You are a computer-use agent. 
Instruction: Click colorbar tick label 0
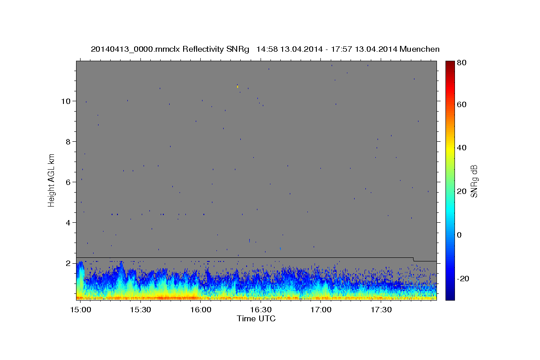(x=460, y=235)
